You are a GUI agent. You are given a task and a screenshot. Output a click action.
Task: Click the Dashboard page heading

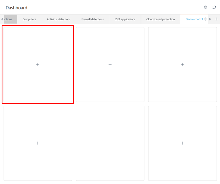pos(17,8)
